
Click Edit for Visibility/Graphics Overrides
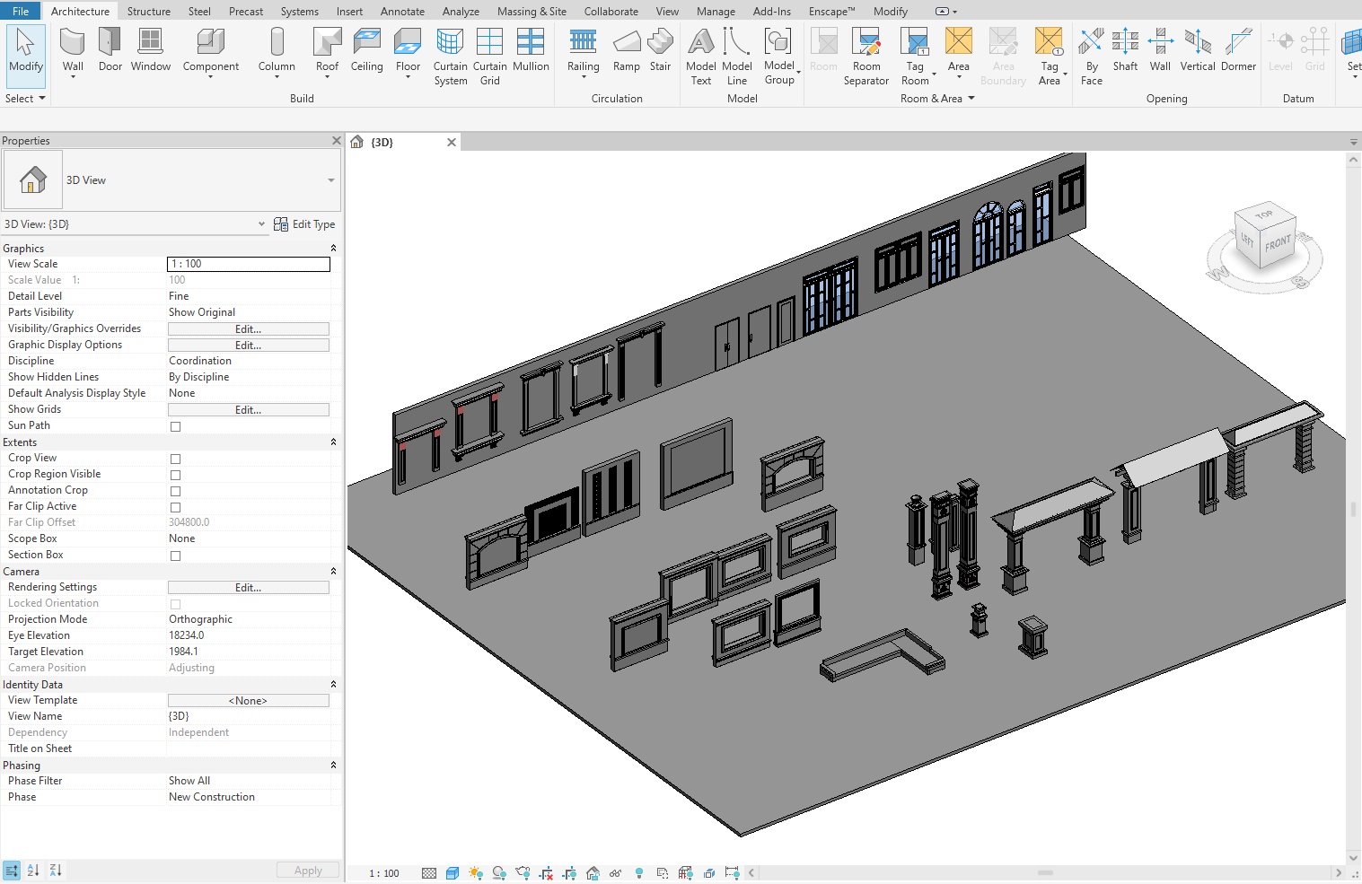248,329
